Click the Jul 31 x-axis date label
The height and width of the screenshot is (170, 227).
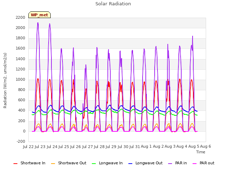coord(135,147)
